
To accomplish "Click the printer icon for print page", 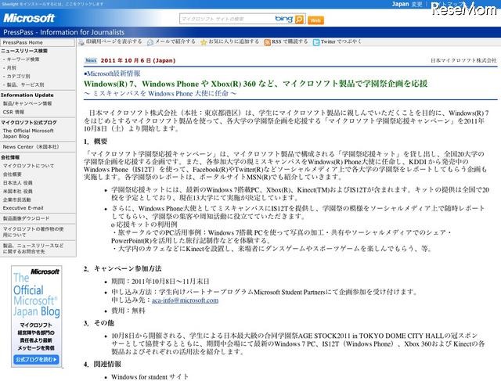I will (81, 42).
